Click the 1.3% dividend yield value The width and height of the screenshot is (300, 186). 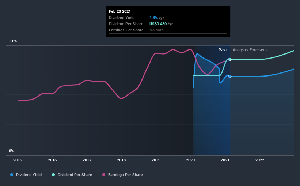153,18
